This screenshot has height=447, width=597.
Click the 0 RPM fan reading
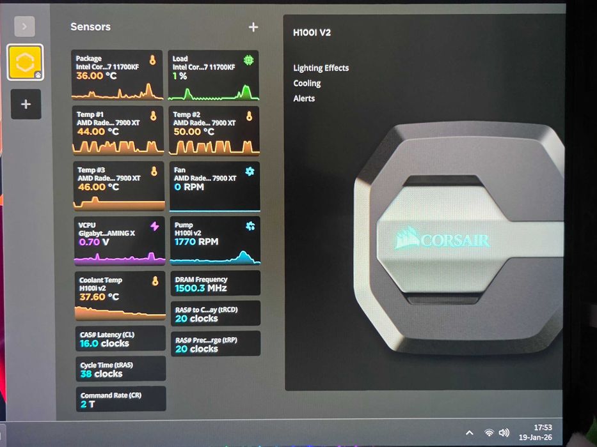point(189,187)
